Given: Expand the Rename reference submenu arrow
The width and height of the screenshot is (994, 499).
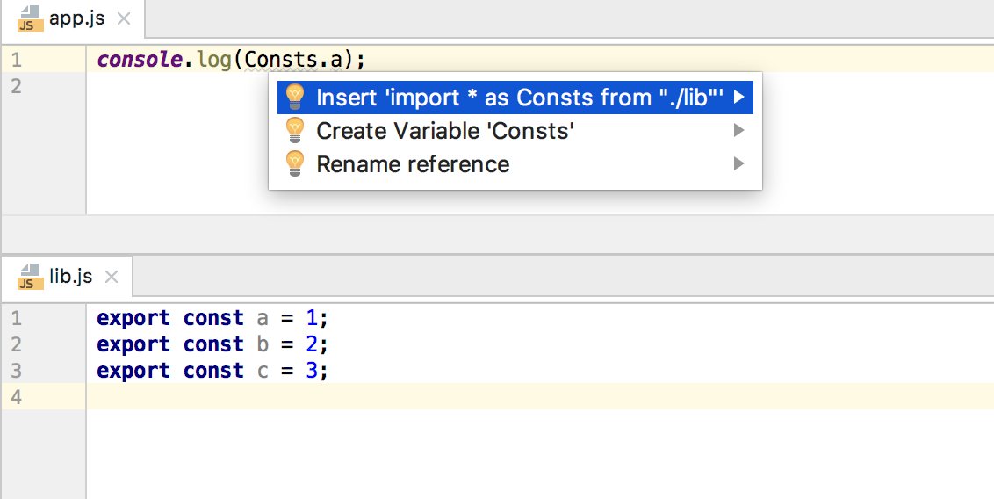Looking at the screenshot, I should 738,164.
